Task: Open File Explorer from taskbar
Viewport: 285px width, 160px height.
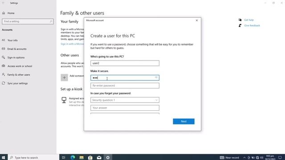Action: [x=81, y=157]
